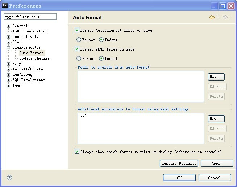Click into the filter text field

point(30,17)
